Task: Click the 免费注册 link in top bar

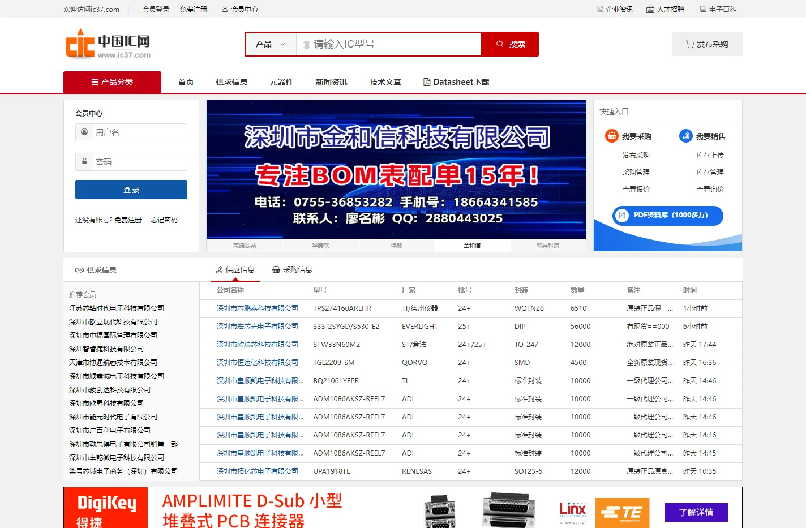Action: [x=194, y=9]
